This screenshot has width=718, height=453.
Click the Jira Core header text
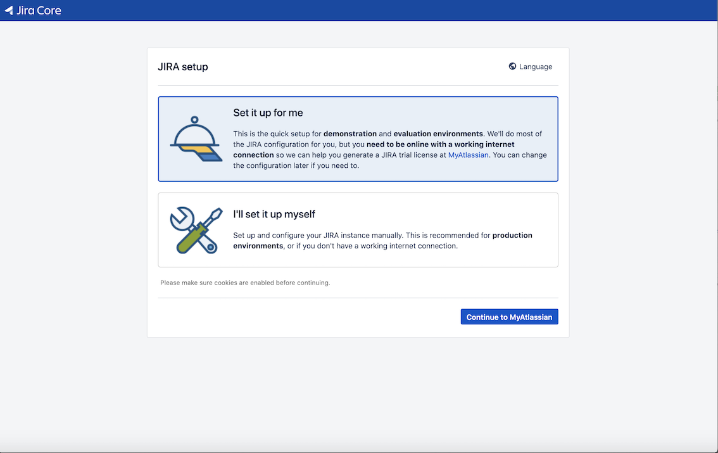tap(39, 10)
